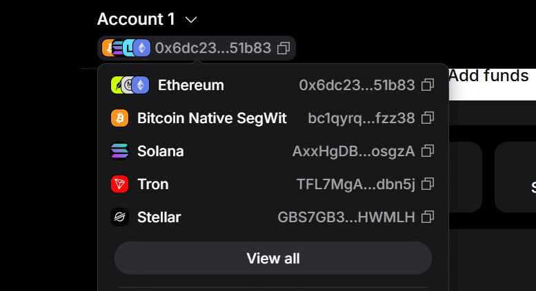This screenshot has width=536, height=291.
Task: Copy the Ethereum address in the list
Action: pos(428,85)
